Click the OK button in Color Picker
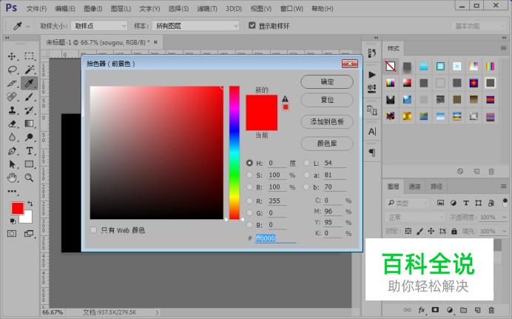This screenshot has height=319, width=512. [327, 81]
